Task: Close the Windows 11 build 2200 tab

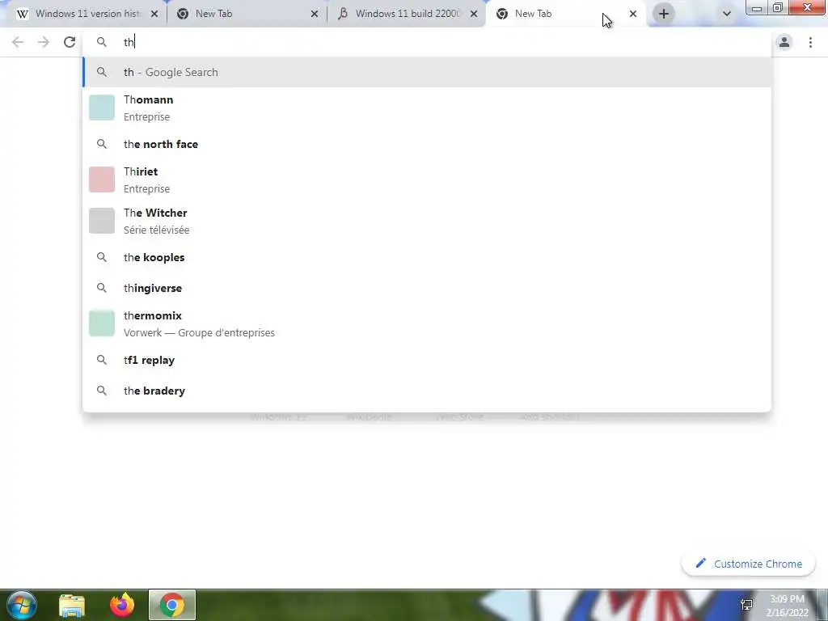Action: [474, 15]
